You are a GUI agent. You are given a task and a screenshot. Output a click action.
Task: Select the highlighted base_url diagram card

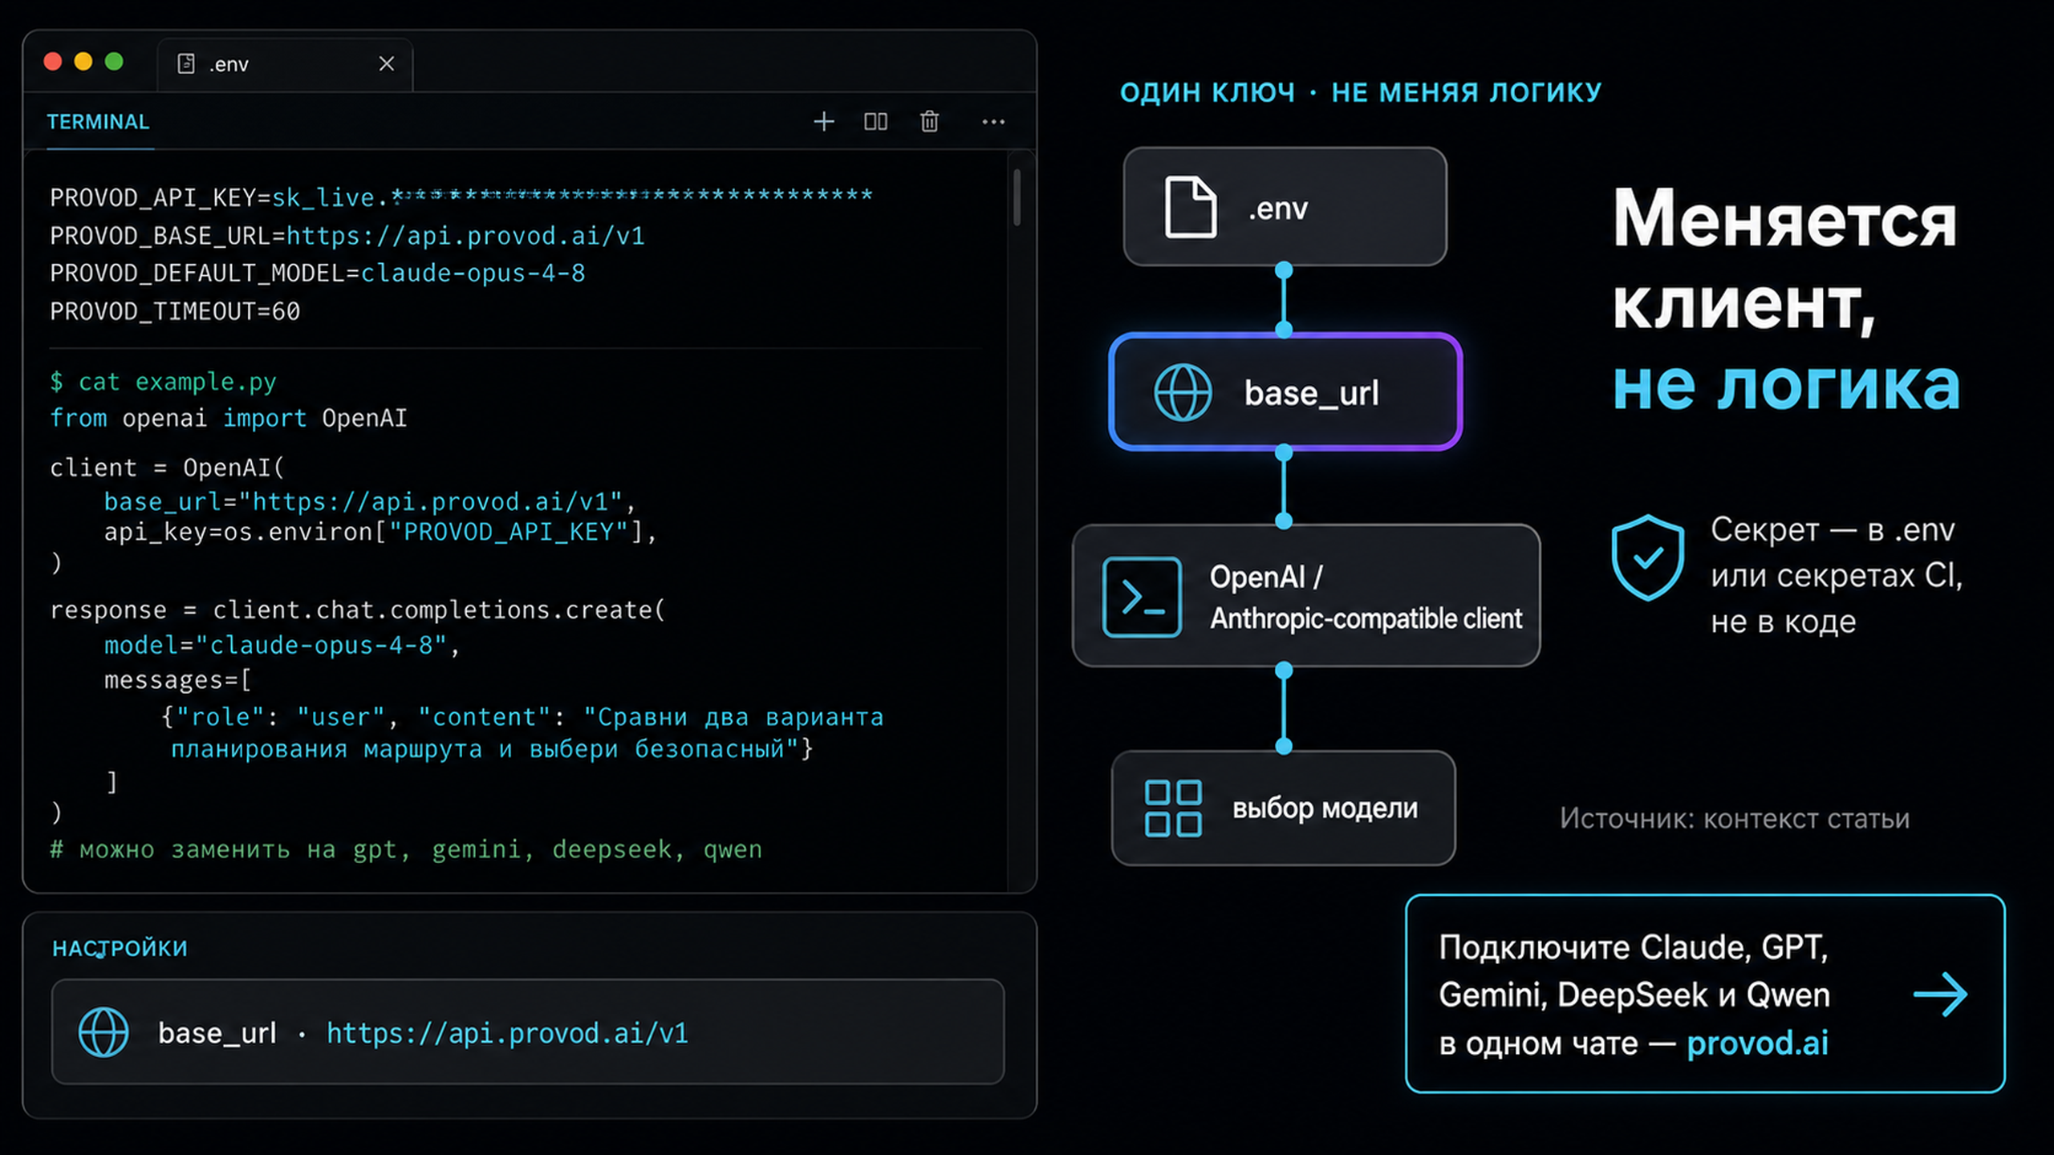(x=1285, y=392)
